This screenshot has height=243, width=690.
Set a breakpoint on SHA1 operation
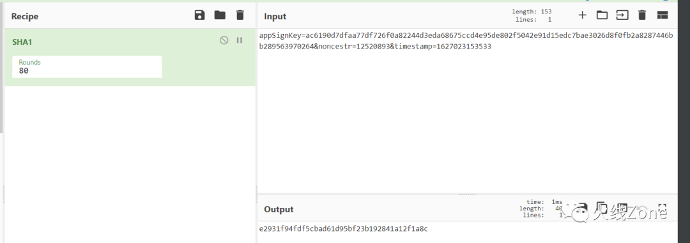[240, 40]
